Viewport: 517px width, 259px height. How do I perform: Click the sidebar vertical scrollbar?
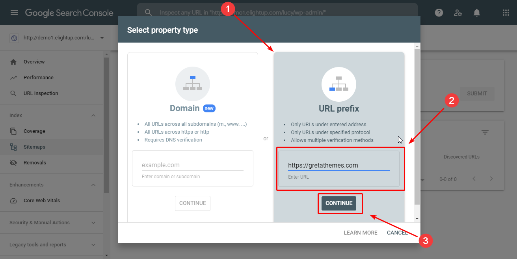(106, 125)
